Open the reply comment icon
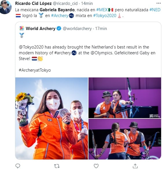The width and height of the screenshot is (164, 169). click(x=18, y=166)
